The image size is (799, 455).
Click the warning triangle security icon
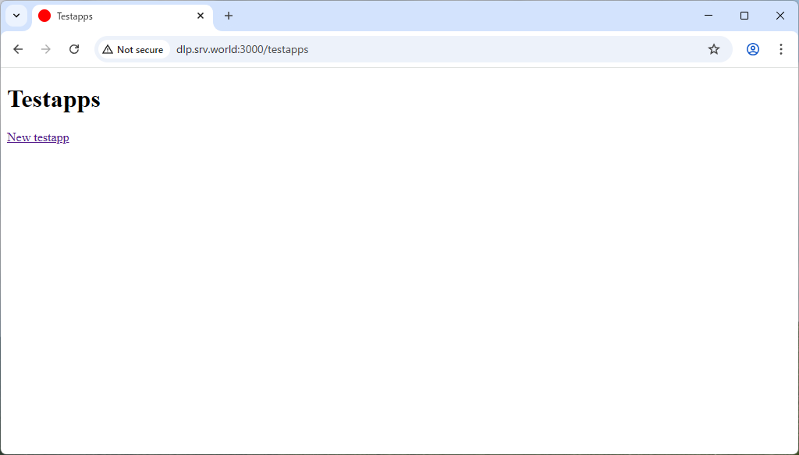coord(108,49)
